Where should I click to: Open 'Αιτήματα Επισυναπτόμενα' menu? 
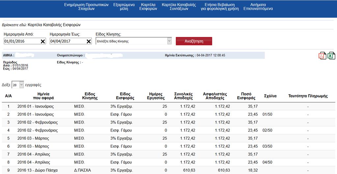(x=258, y=7)
